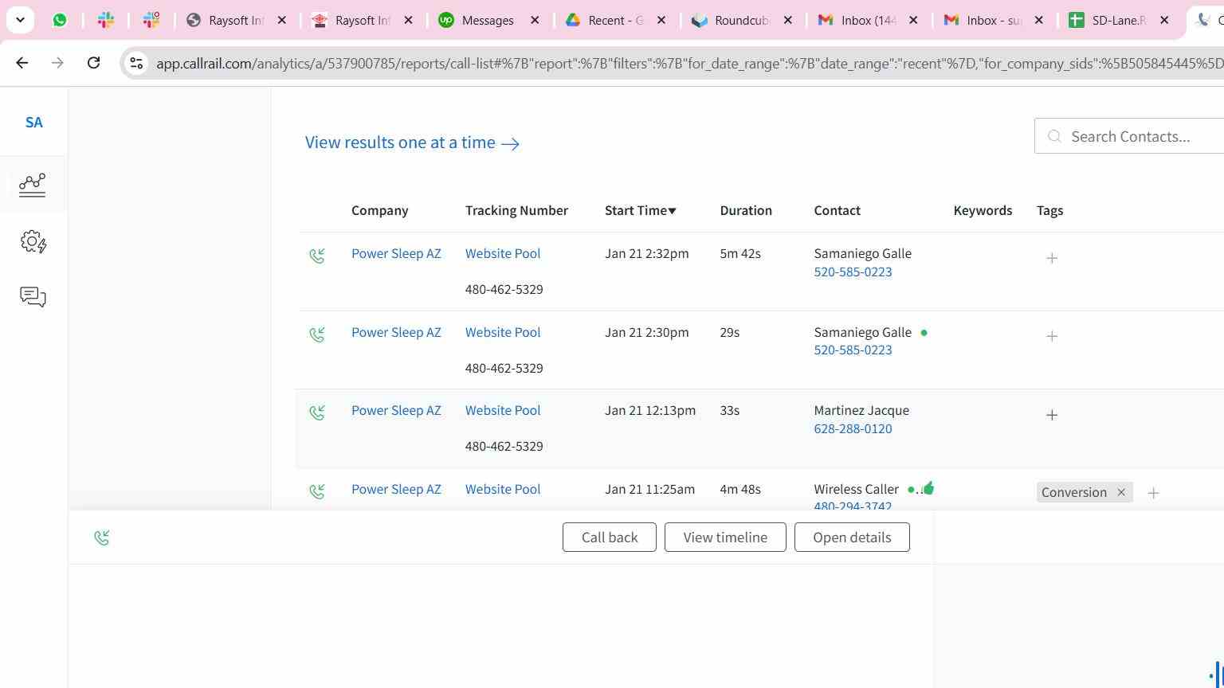1224x688 pixels.
Task: Click inbound call icon for Jan 21 12:13pm row
Action: pyautogui.click(x=317, y=412)
